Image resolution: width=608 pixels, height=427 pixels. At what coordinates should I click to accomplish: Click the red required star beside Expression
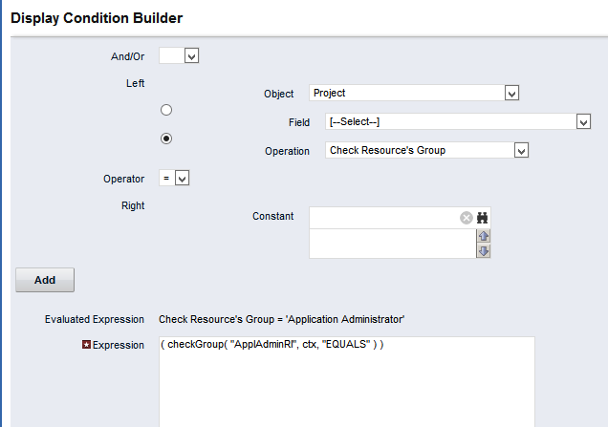tap(86, 345)
